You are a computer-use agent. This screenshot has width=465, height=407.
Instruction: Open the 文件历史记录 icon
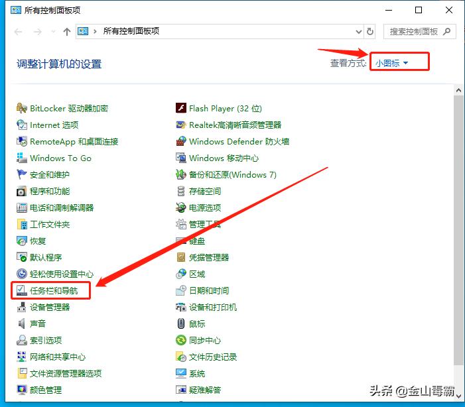(181, 357)
